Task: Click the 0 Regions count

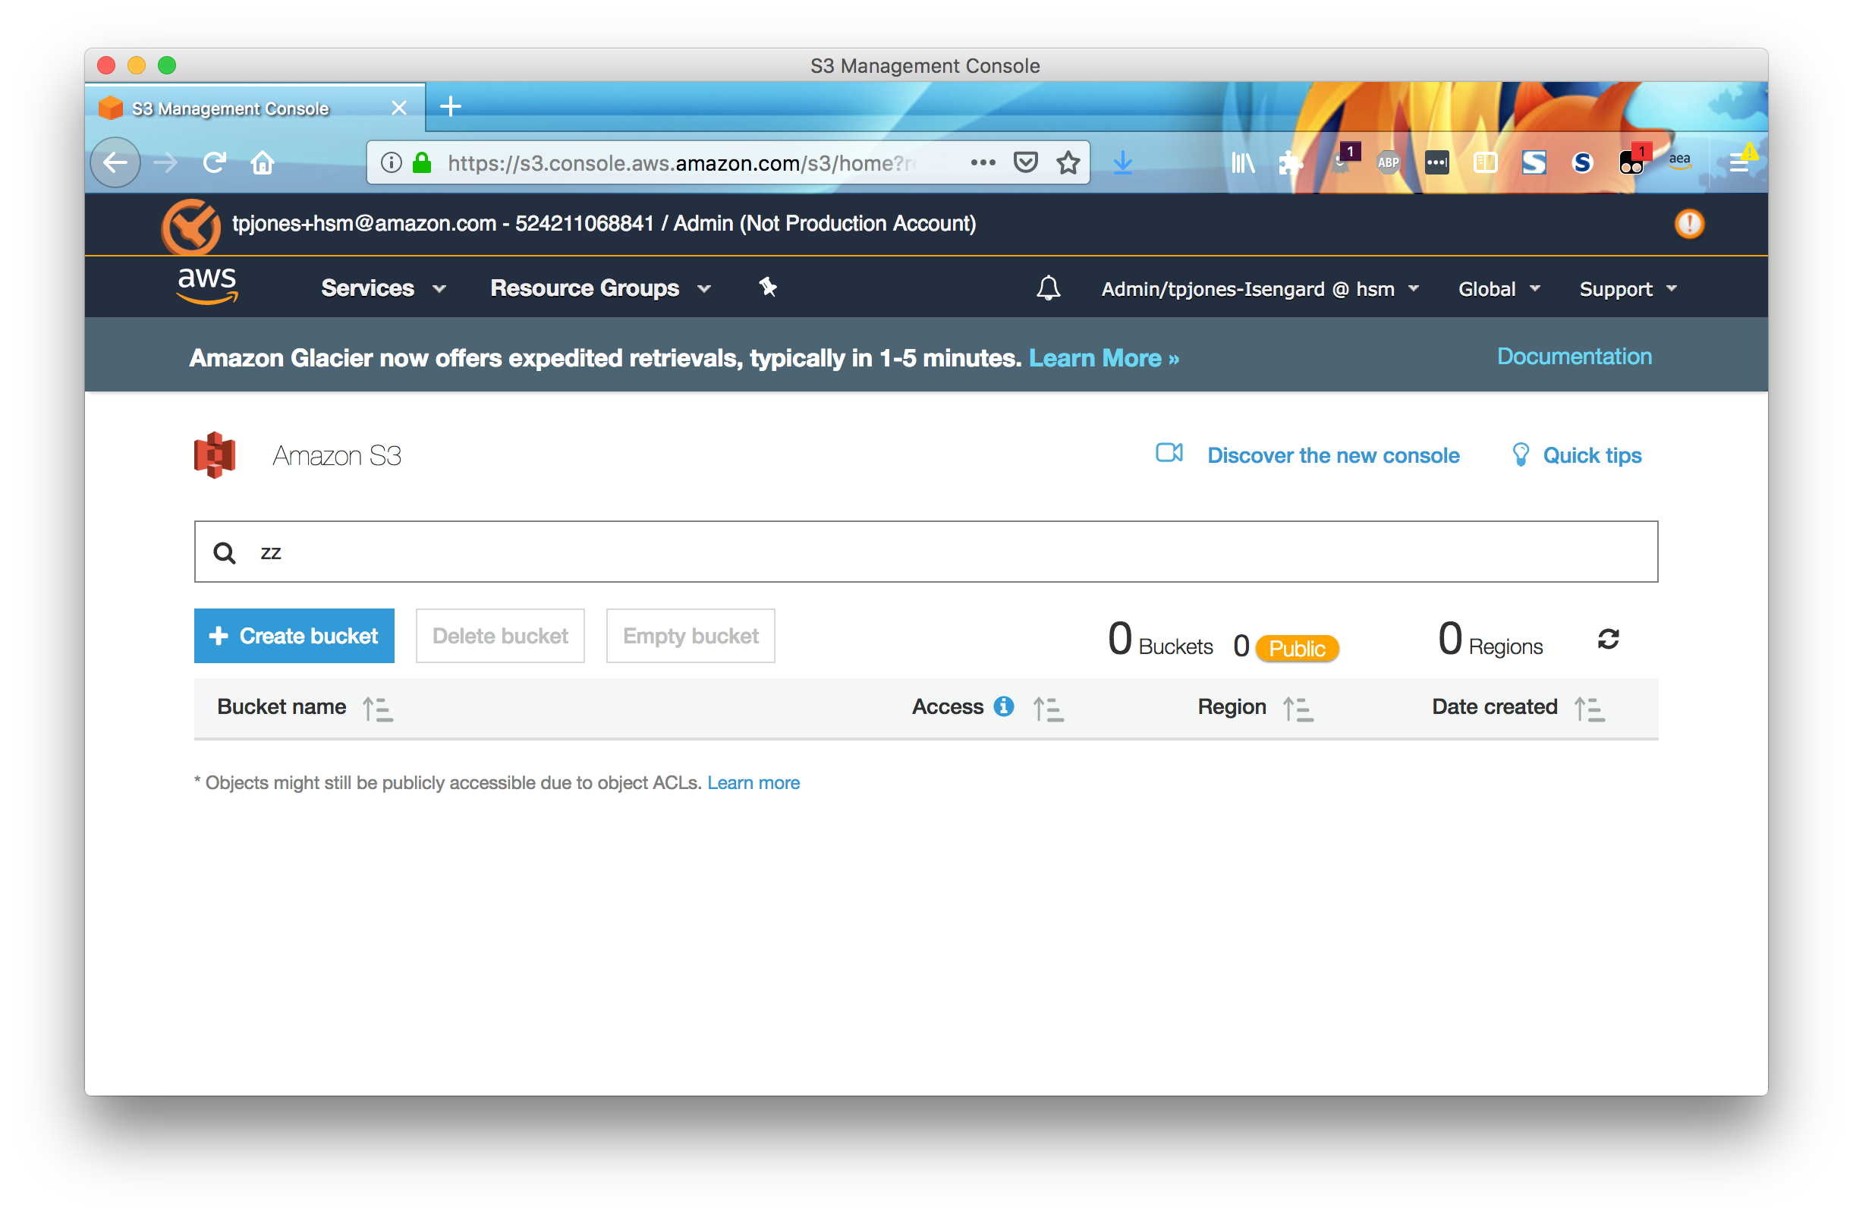Action: point(1490,640)
